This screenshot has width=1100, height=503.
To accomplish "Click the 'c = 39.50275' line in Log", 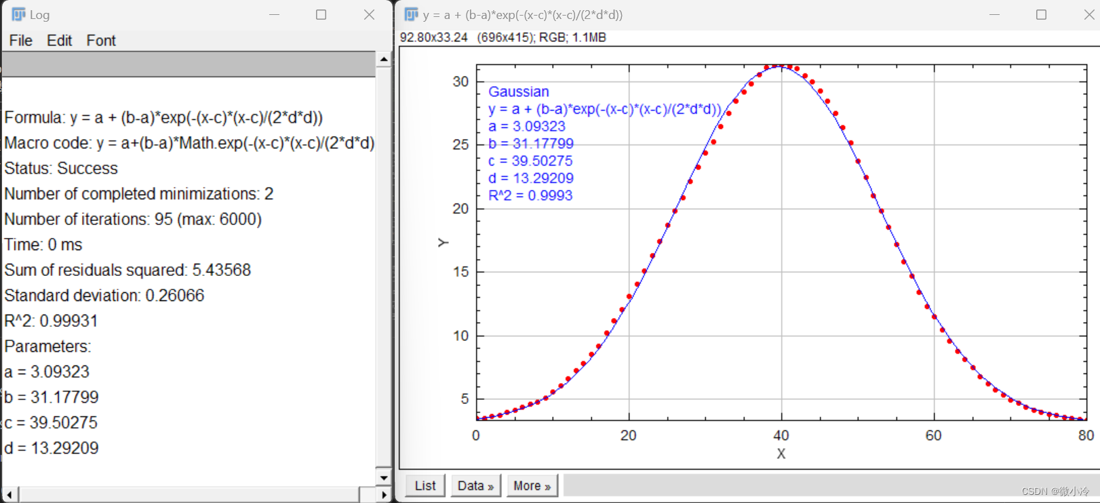I will tap(51, 422).
